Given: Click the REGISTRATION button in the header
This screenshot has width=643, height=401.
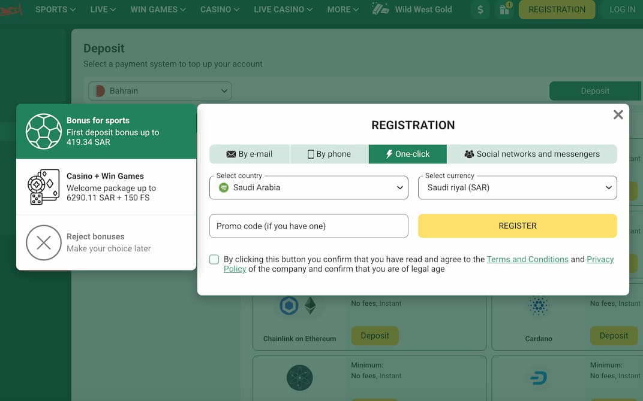Looking at the screenshot, I should coord(557,10).
